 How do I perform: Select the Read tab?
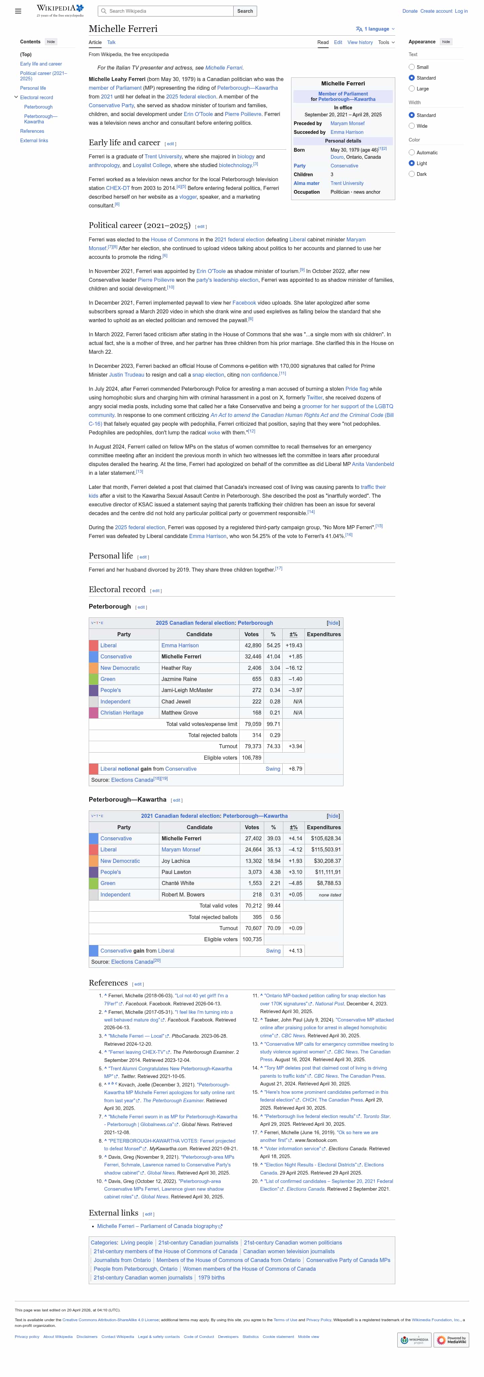tap(323, 42)
